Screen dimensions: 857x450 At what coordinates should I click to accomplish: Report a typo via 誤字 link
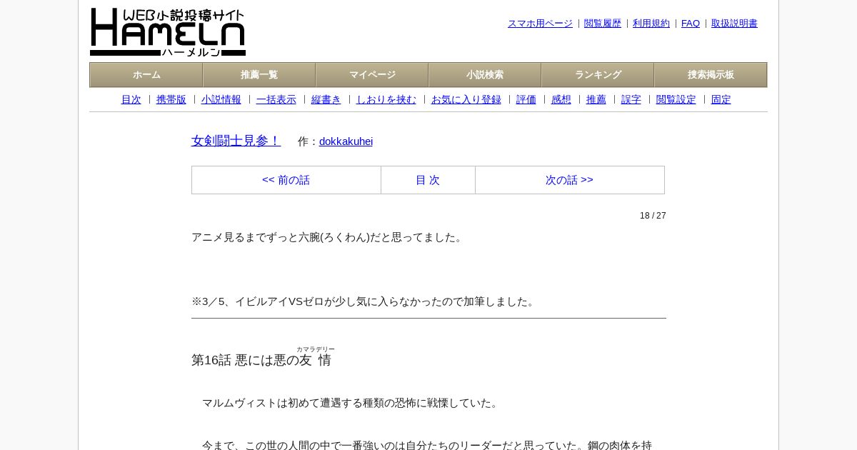coord(631,100)
